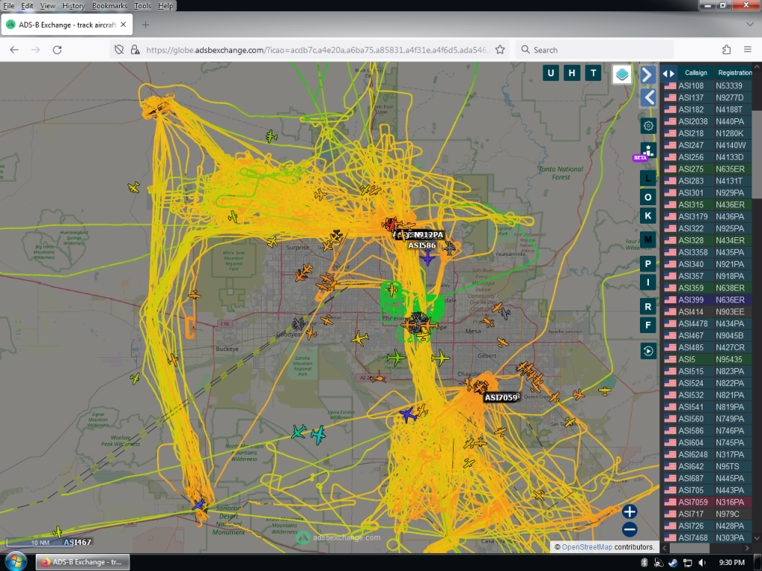This screenshot has width=762, height=571.
Task: Open the extensions puzzle icon
Action: coord(726,50)
